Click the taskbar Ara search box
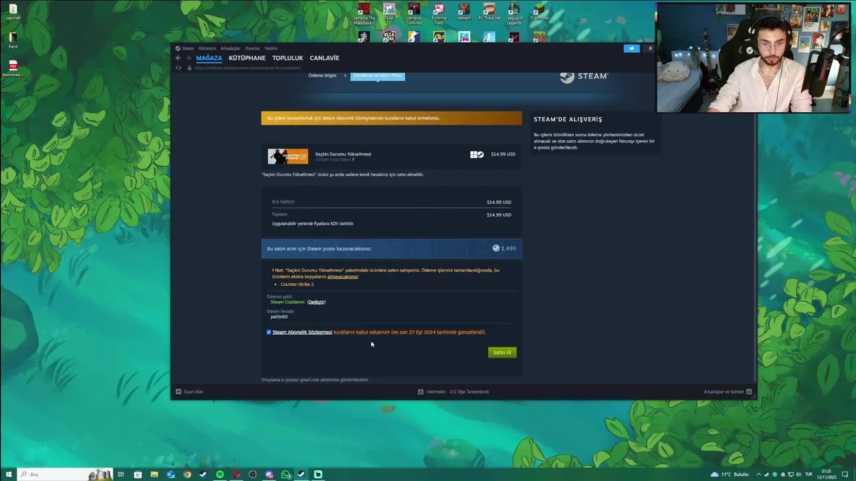The width and height of the screenshot is (856, 481). coord(64,474)
